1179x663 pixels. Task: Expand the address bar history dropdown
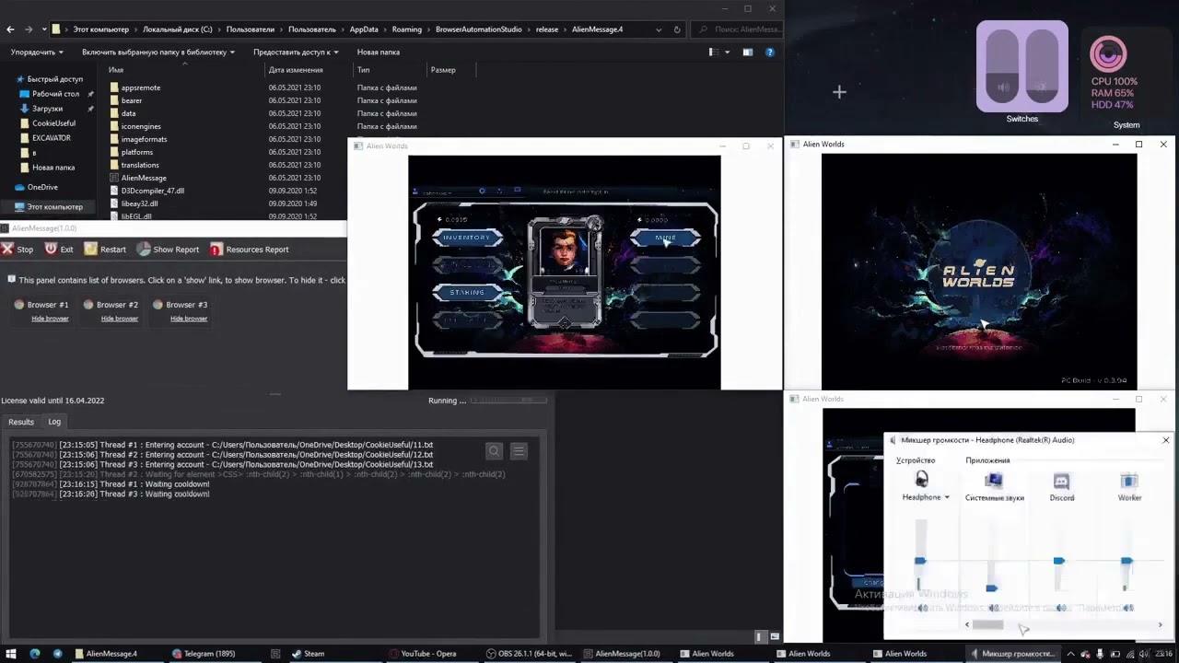[x=659, y=29]
